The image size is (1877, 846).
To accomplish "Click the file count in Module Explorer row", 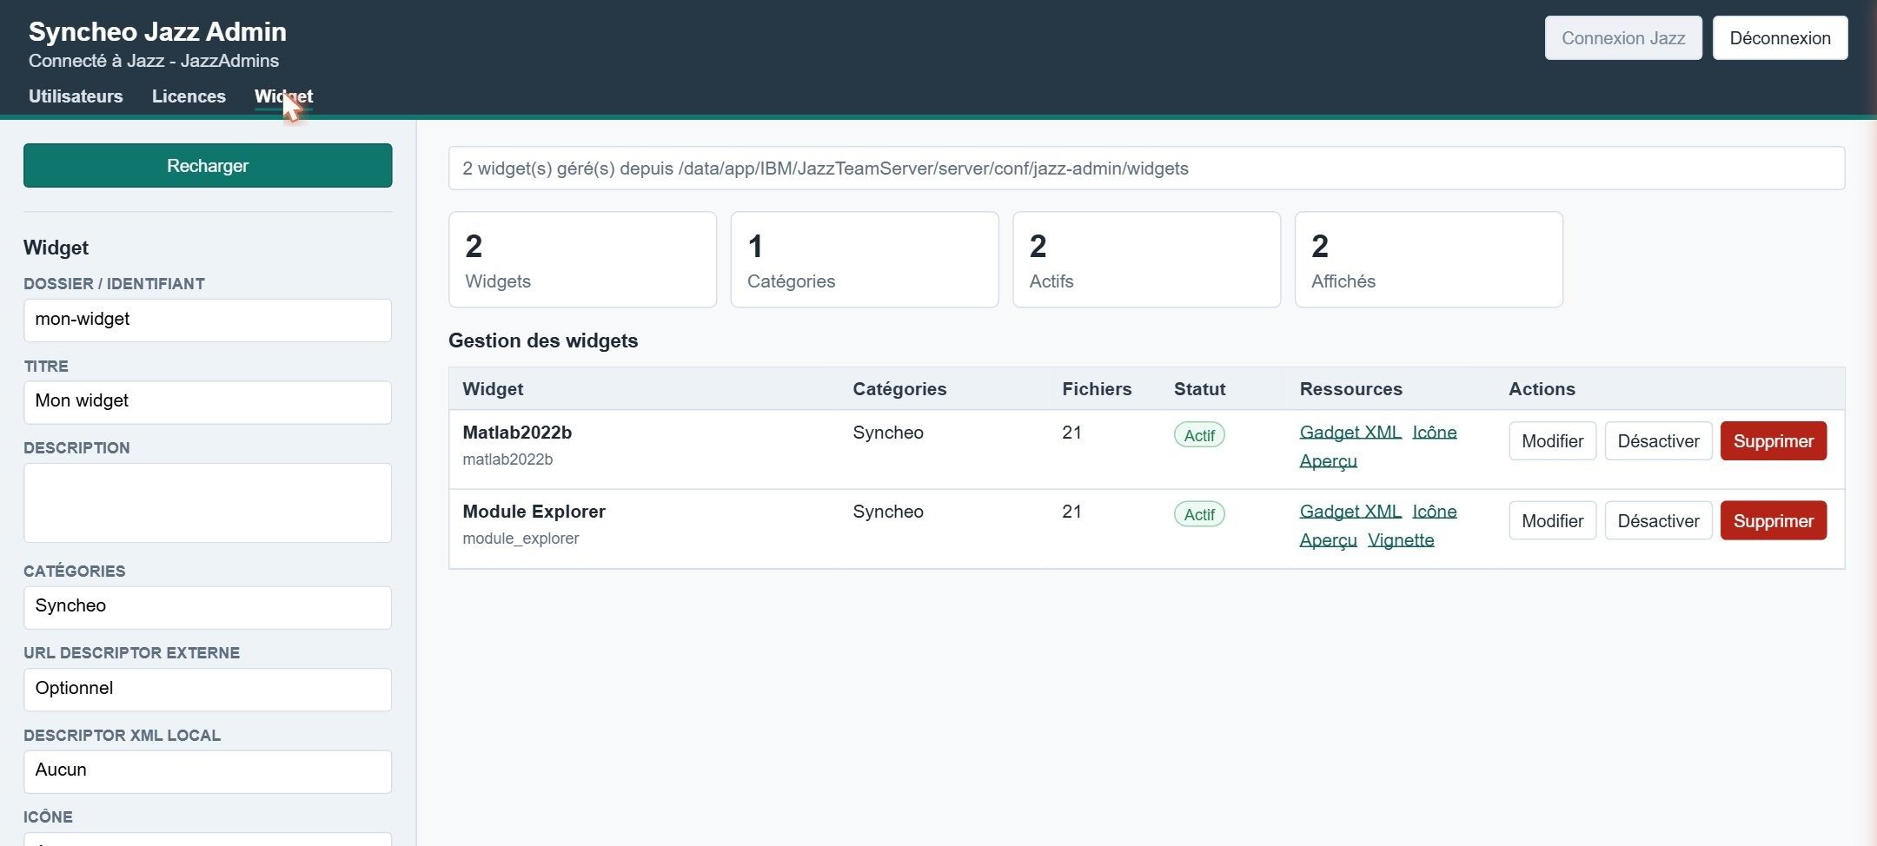I will 1071,512.
